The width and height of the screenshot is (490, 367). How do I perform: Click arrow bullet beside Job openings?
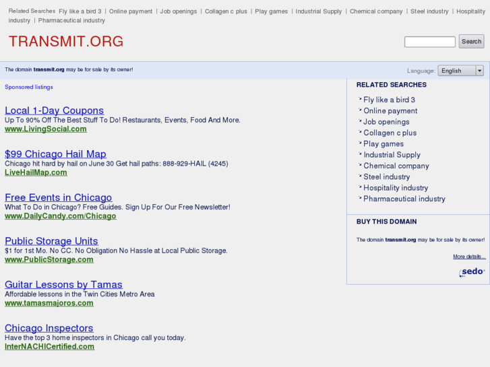(x=360, y=121)
